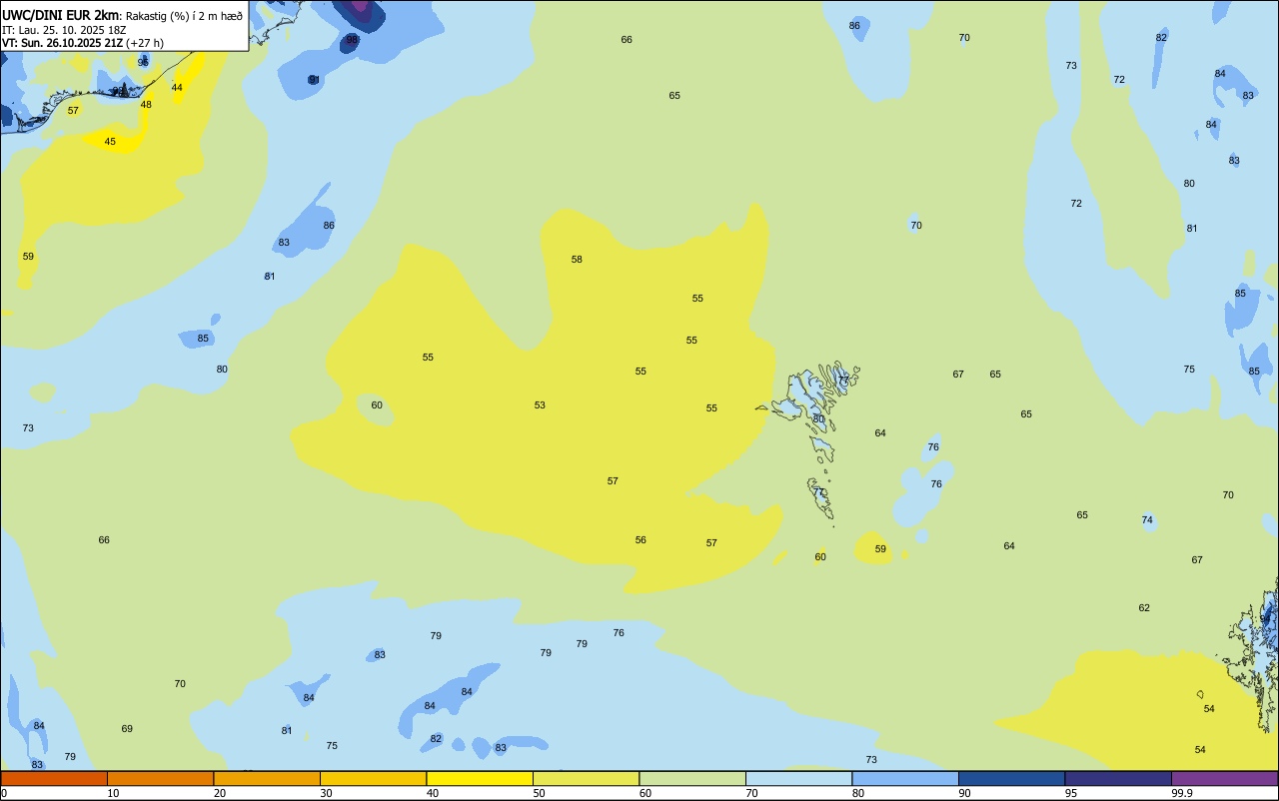1279x801 pixels.
Task: Click the "VT: Sun. 26.10.2025 21Z" line
Action: tap(63, 43)
